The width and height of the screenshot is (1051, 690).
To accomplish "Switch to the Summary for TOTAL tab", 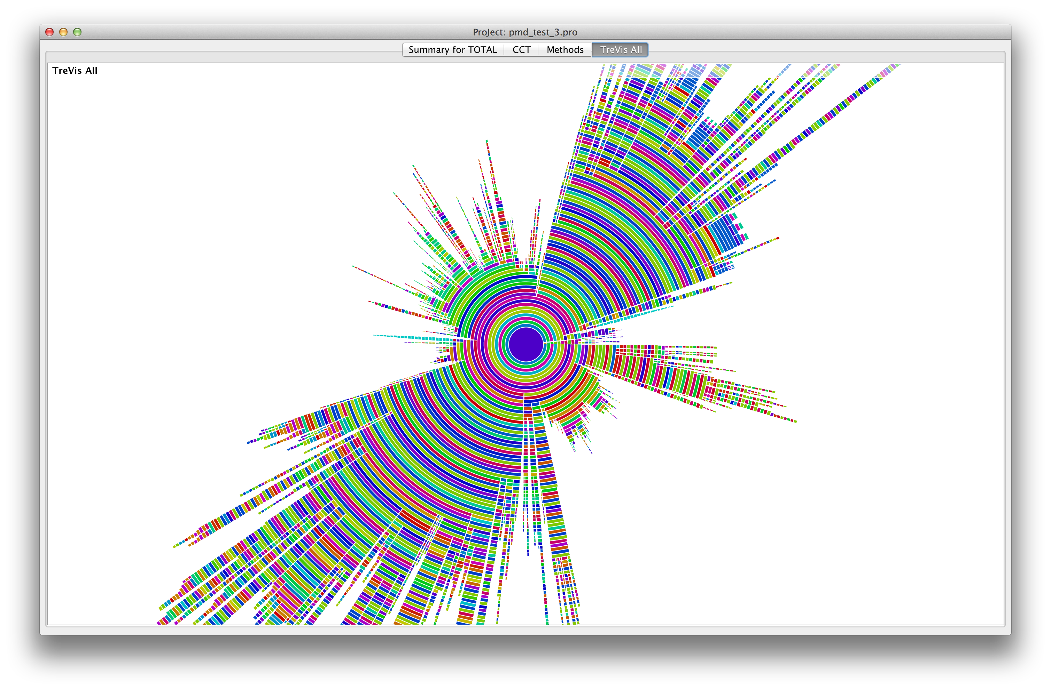I will point(453,50).
